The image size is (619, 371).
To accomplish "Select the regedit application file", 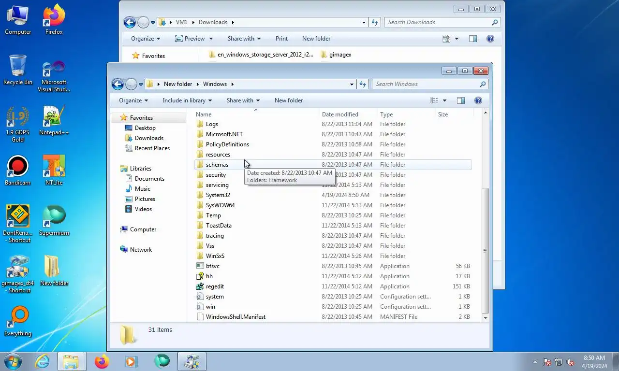I will coord(333,286).
